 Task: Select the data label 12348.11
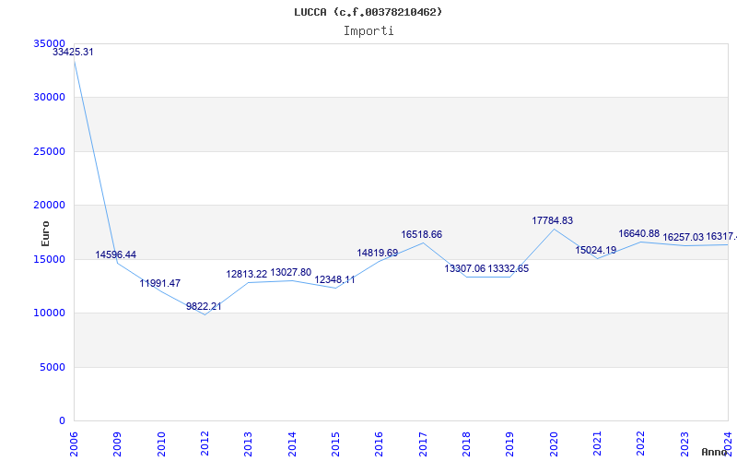tap(334, 280)
